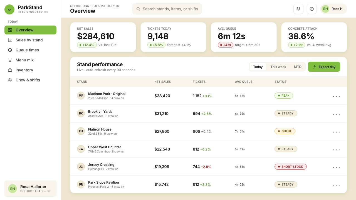The image size is (356, 200).
Task: Click the JC avatar for Jersey Crossing
Action: 81,167
